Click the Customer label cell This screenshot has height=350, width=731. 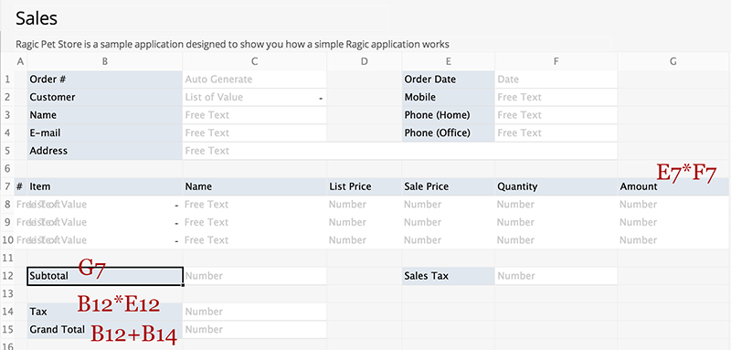click(x=105, y=97)
